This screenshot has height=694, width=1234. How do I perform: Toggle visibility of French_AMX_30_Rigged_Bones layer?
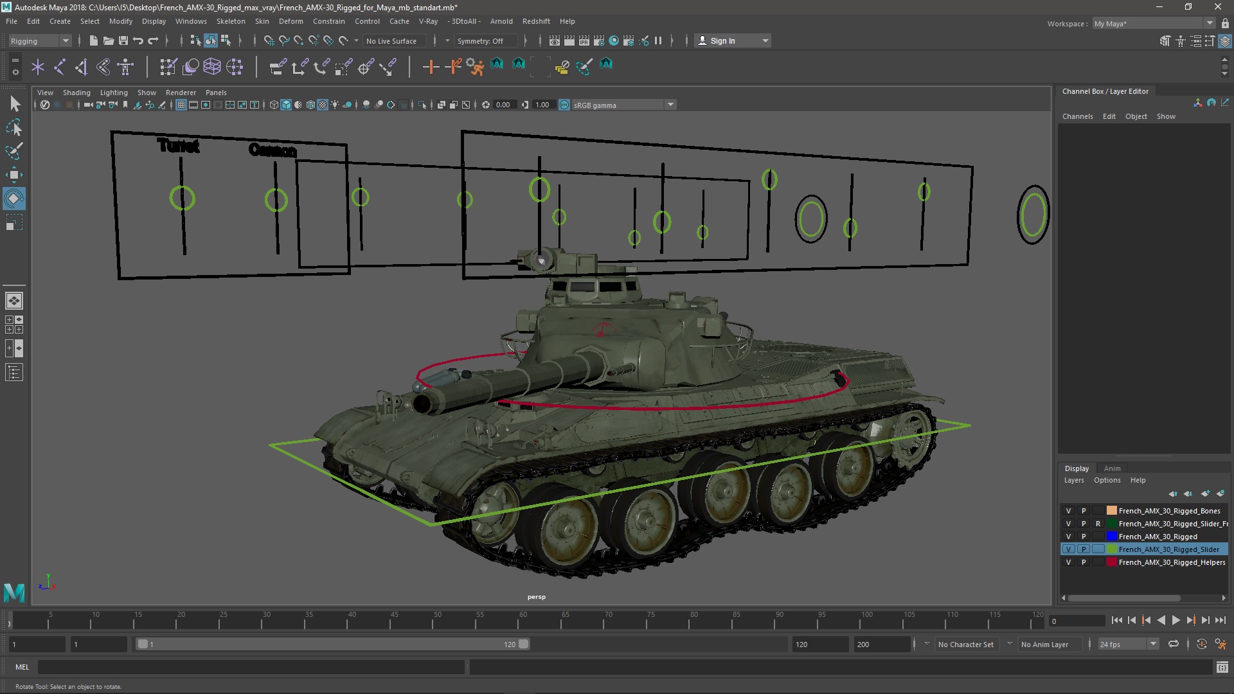tap(1068, 511)
